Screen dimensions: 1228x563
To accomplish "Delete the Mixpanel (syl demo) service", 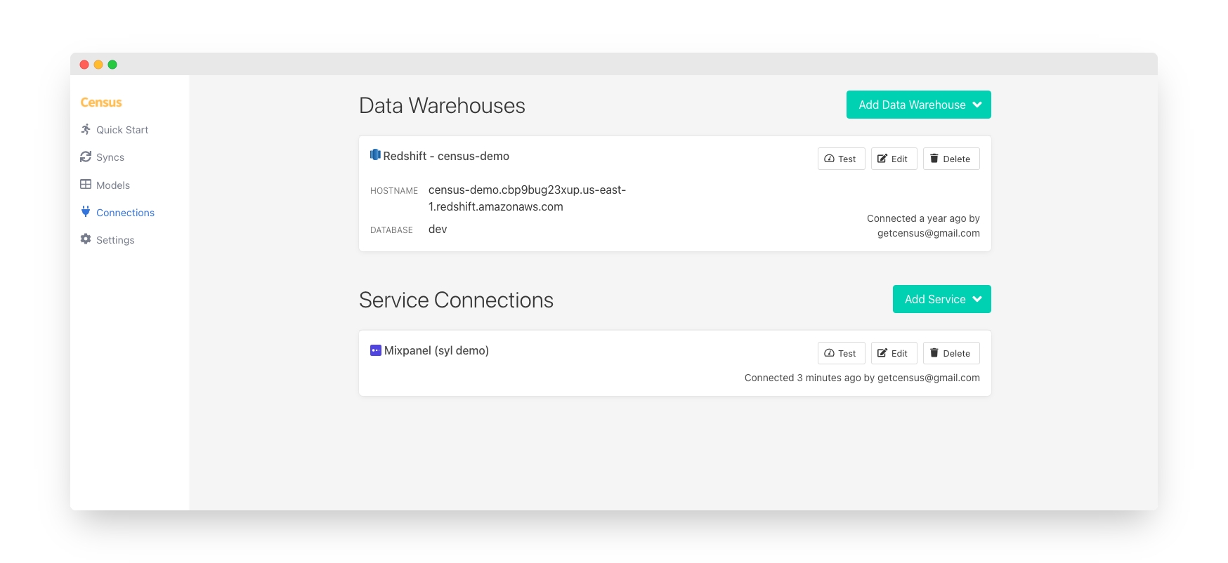I will pos(951,353).
